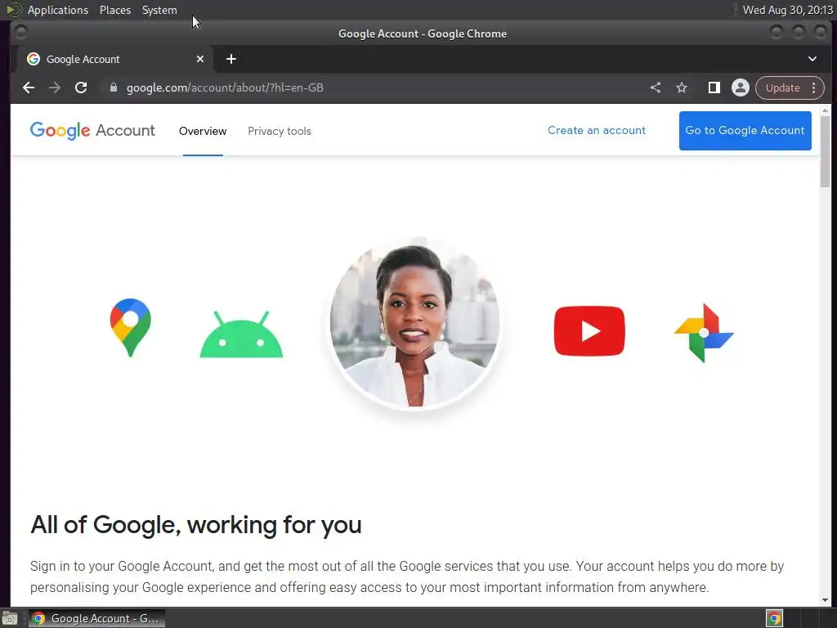Click the Android robot icon
The width and height of the screenshot is (837, 628).
pyautogui.click(x=241, y=334)
